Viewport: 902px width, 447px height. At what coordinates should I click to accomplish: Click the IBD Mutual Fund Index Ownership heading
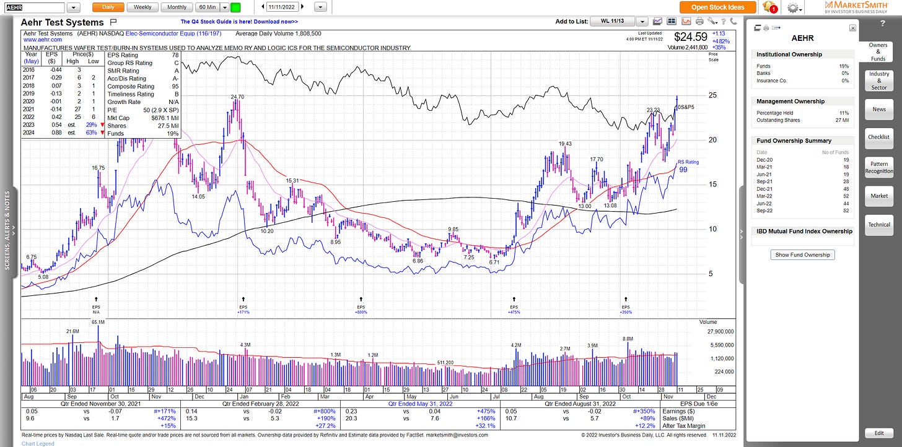click(x=804, y=231)
